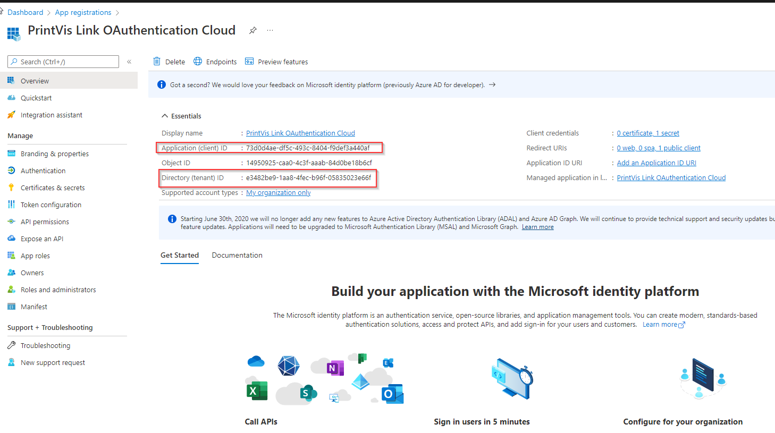Click the Delete trash icon

[x=157, y=62]
